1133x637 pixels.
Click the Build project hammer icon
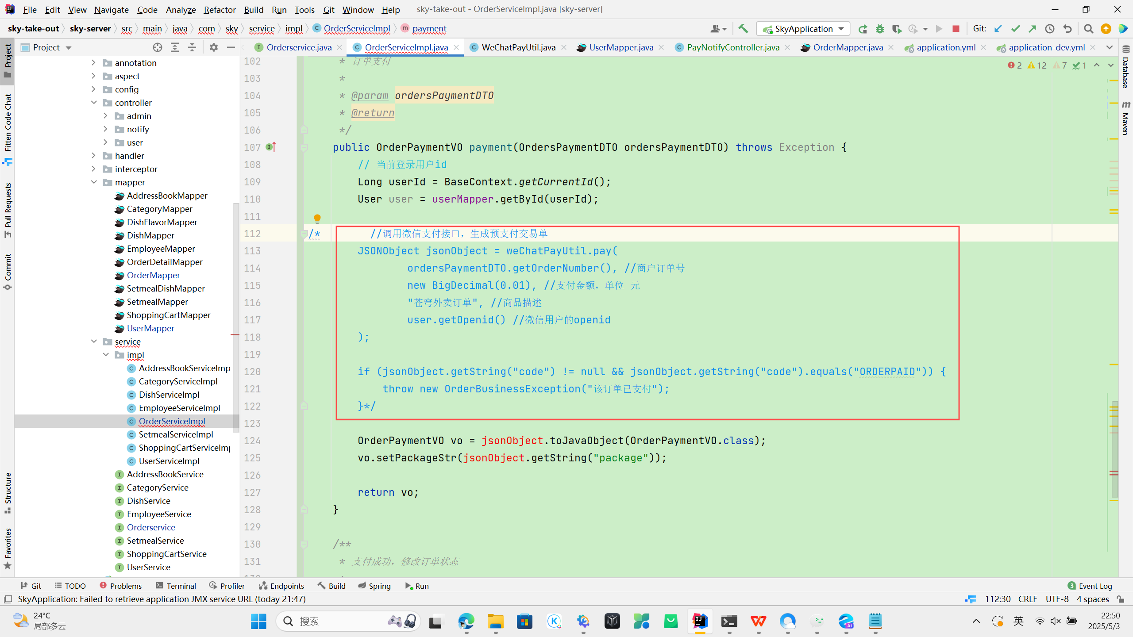pyautogui.click(x=743, y=29)
